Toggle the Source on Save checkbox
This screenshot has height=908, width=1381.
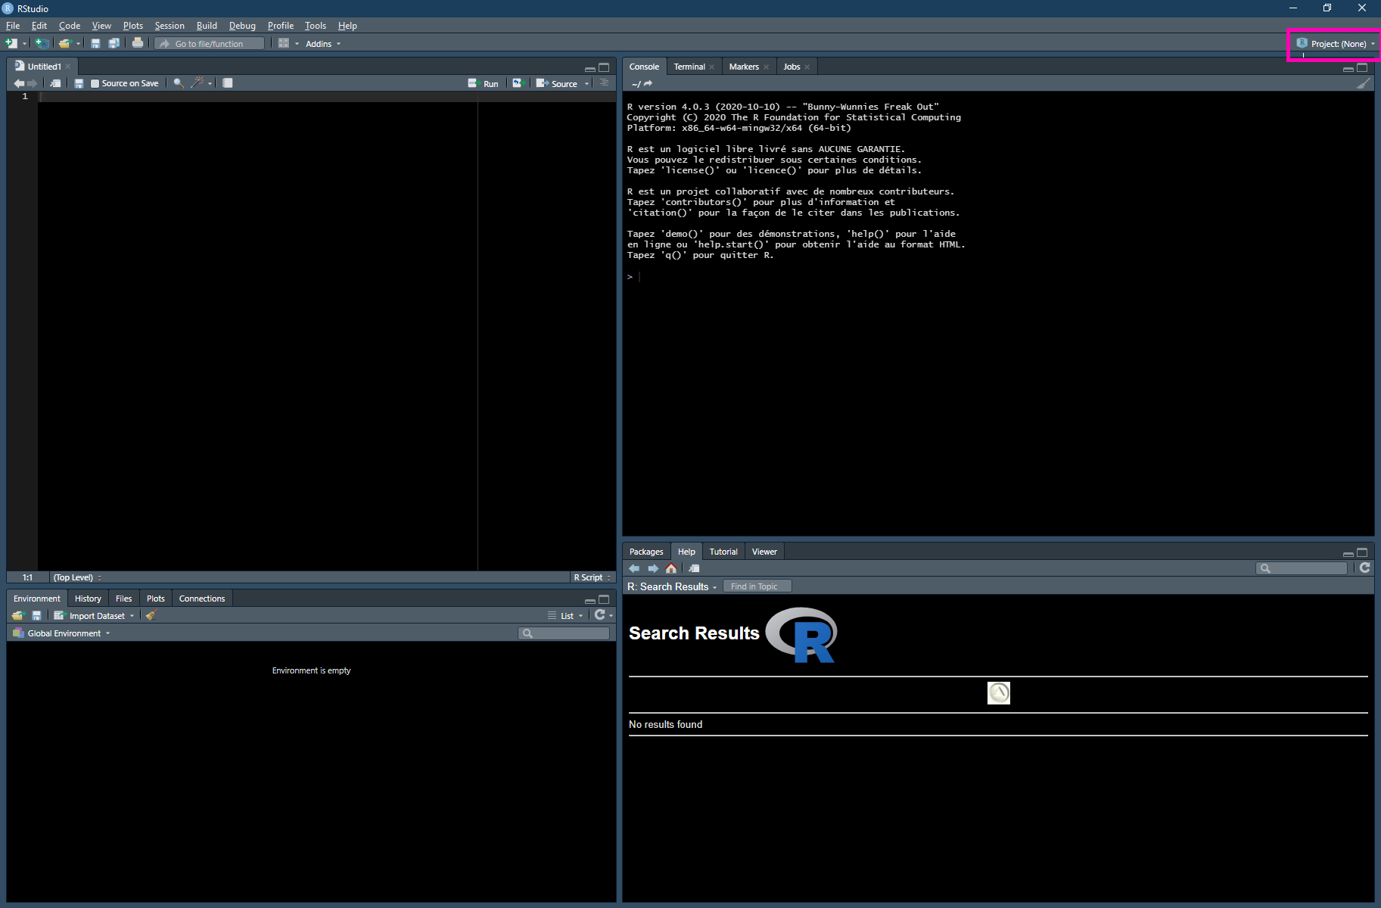(x=95, y=83)
